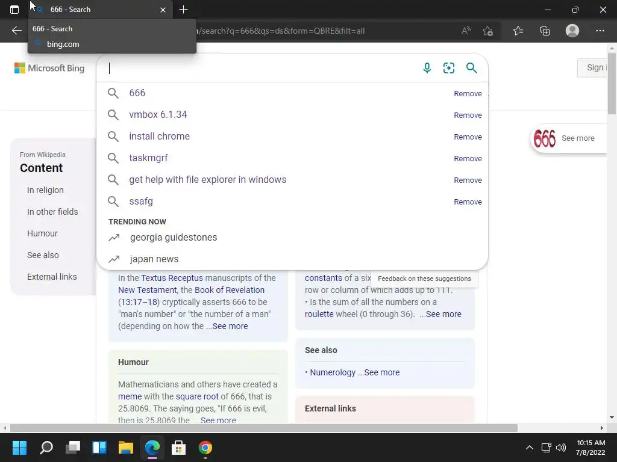Open the 666 See more card

point(569,138)
